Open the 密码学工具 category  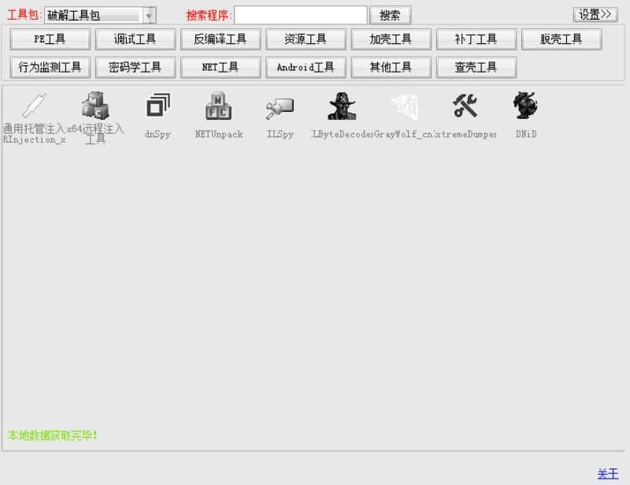click(x=135, y=68)
